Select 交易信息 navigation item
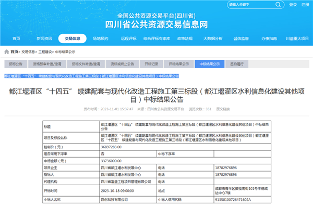The image size is (313, 219). click(x=73, y=38)
